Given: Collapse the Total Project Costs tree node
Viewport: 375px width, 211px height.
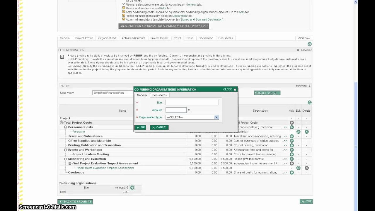Looking at the screenshot, I should [62, 123].
